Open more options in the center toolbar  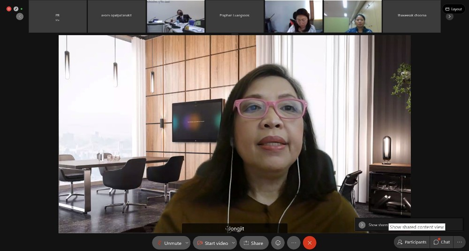[x=294, y=243]
